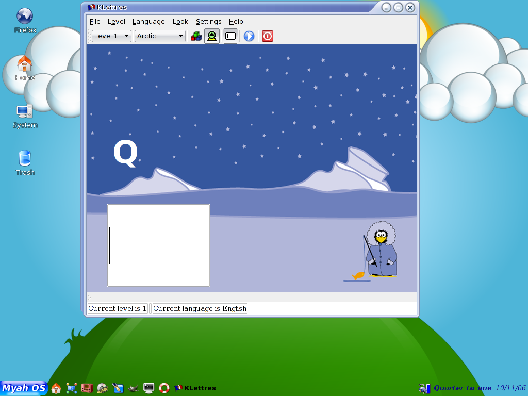Click the home folder icon in taskbar

[56, 388]
